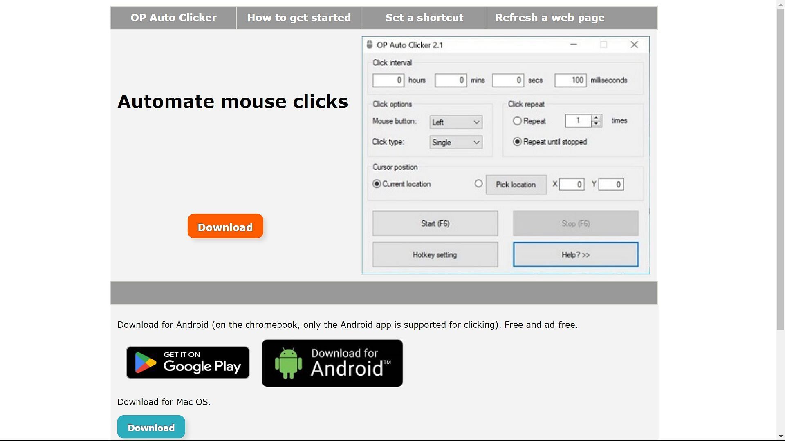Image resolution: width=785 pixels, height=441 pixels.
Task: Click Help >> button
Action: tap(575, 254)
